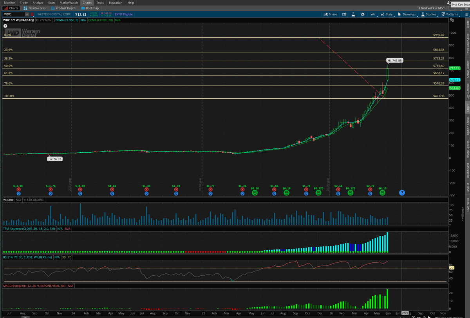Open the Tools tab

(x=100, y=2)
